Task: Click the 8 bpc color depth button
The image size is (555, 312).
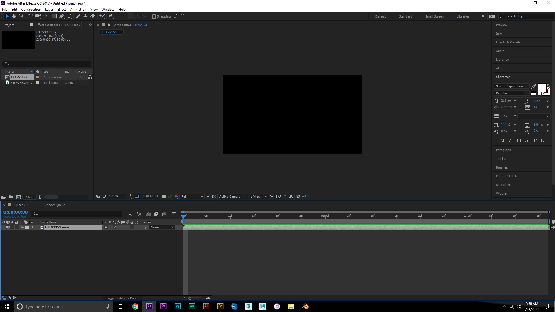Action: click(x=29, y=197)
